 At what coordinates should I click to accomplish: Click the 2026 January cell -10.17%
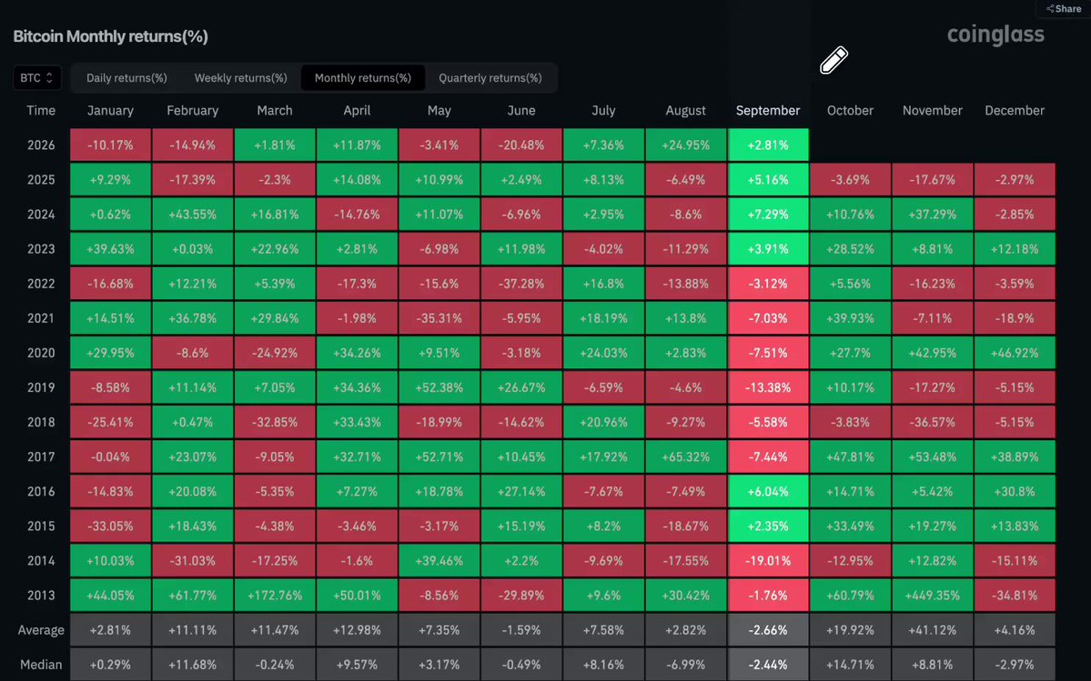pyautogui.click(x=110, y=145)
